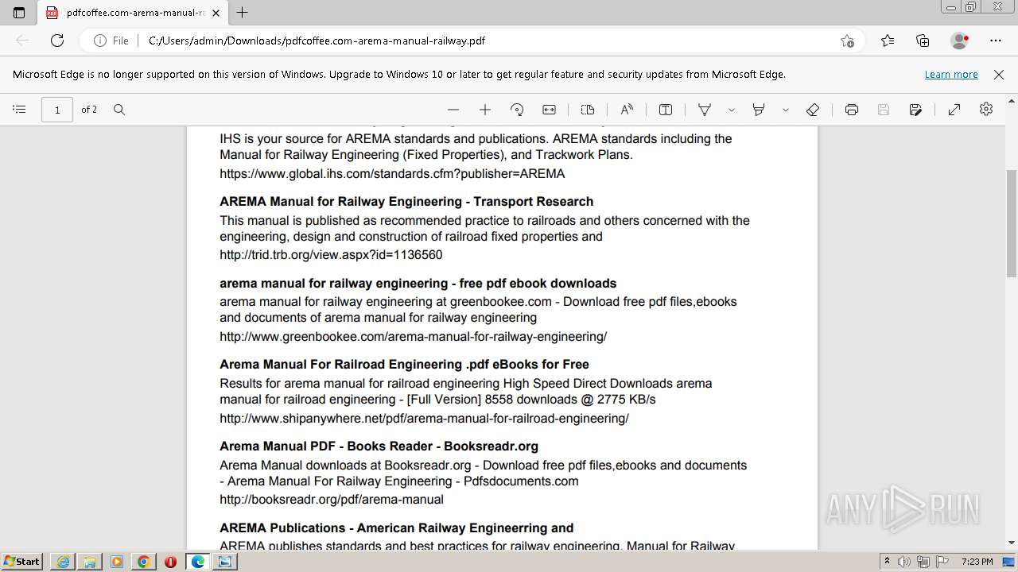Image resolution: width=1018 pixels, height=572 pixels.
Task: Open the Windows Start menu
Action: pos(22,562)
